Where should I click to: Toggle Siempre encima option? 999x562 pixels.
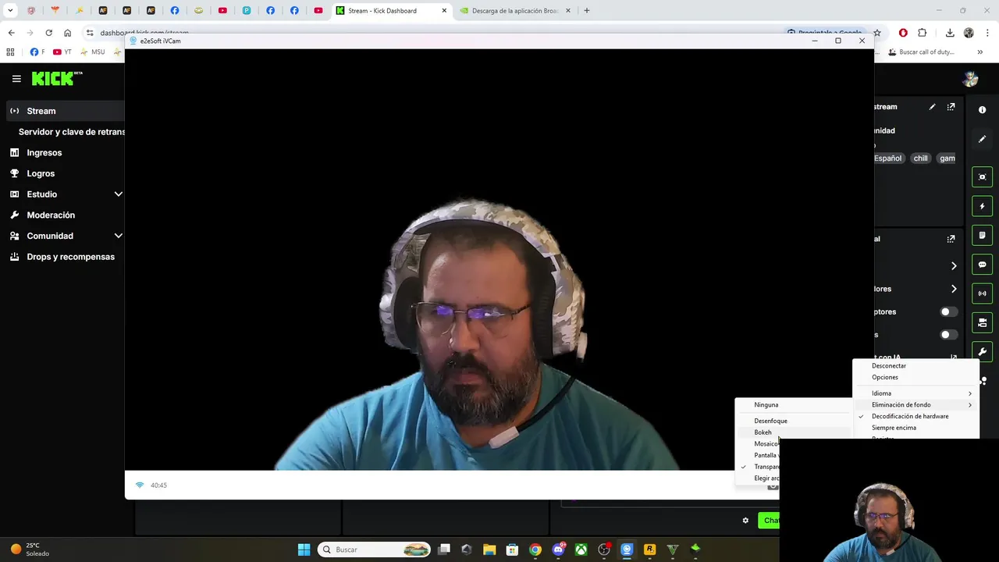point(915,428)
